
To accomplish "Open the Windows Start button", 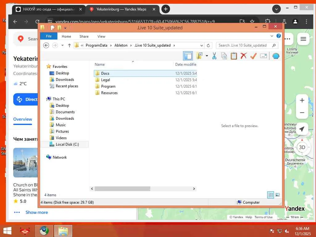I will tap(7, 231).
